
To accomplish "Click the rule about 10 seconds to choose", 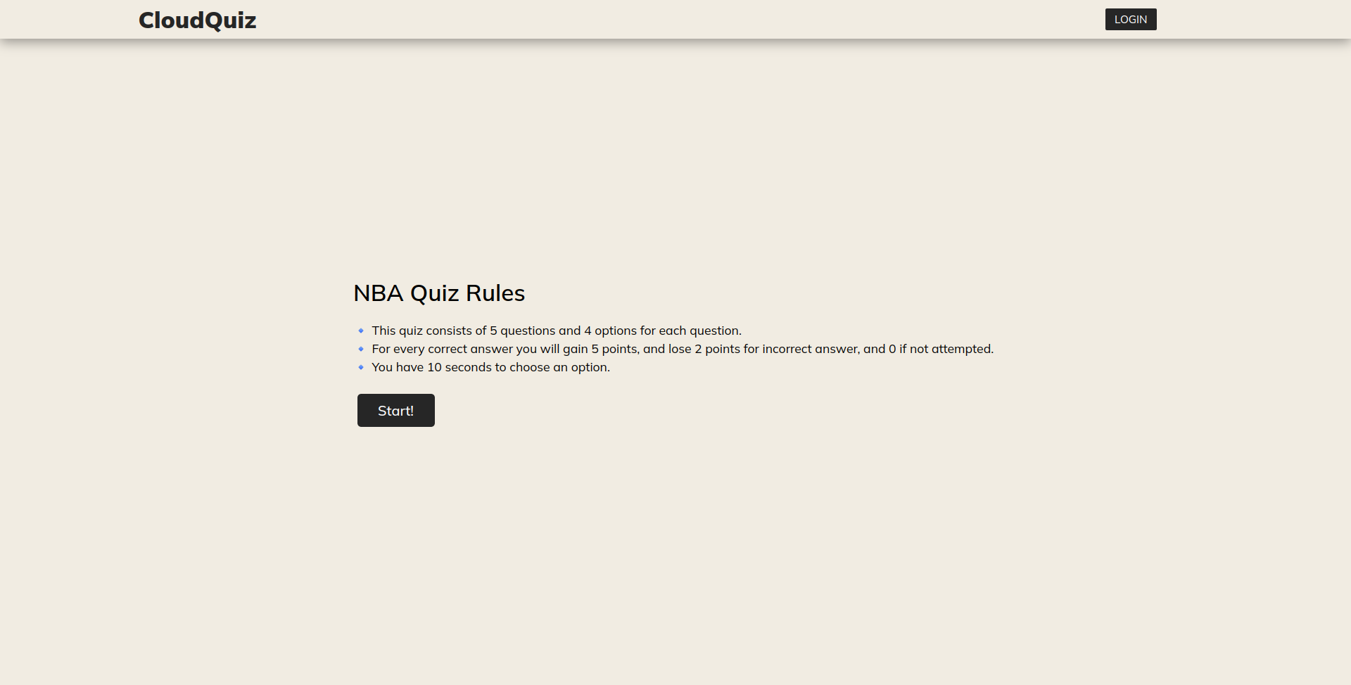I will pyautogui.click(x=490, y=367).
